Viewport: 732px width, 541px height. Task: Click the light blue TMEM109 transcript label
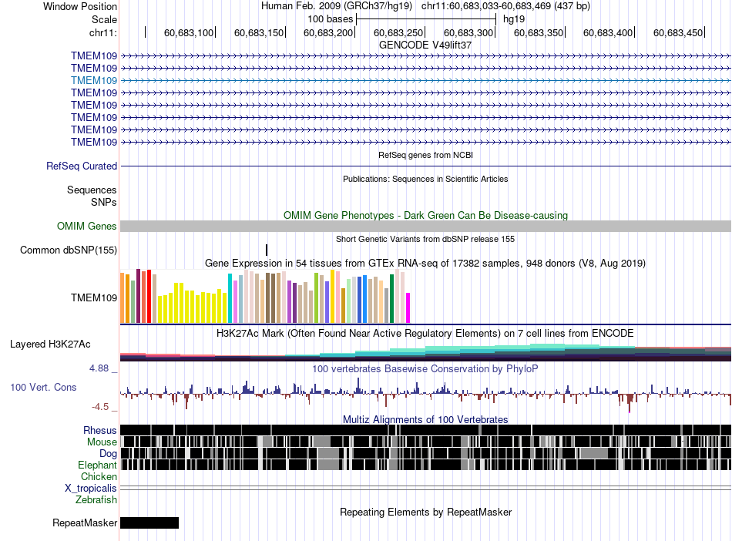pos(94,80)
